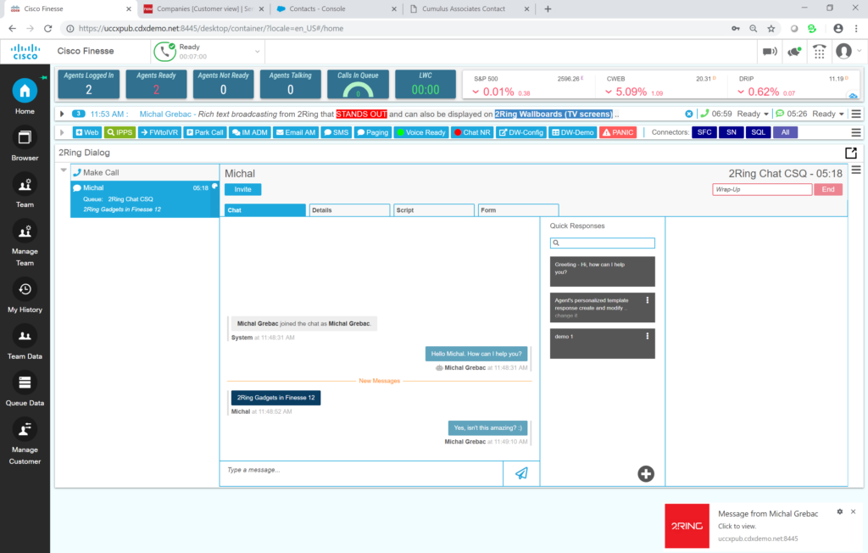Click the Type a message field

360,470
